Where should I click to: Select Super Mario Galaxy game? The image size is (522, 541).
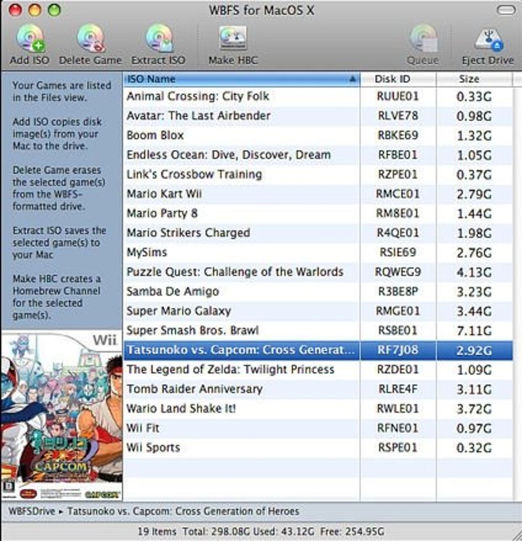click(318, 311)
